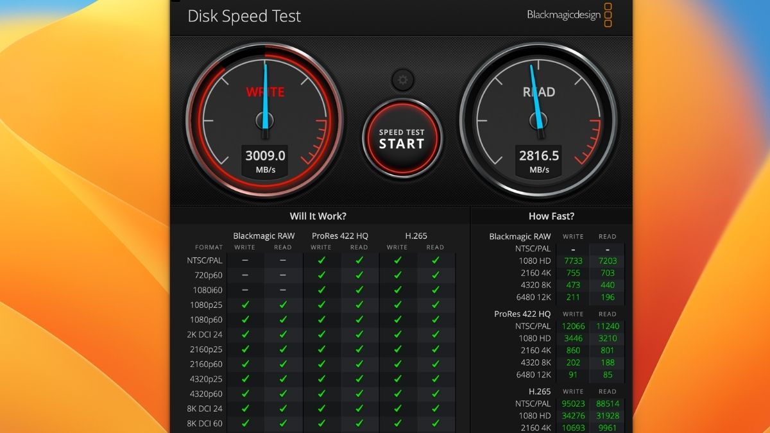Click the Will It Work? heading
770x433 pixels.
(x=318, y=216)
